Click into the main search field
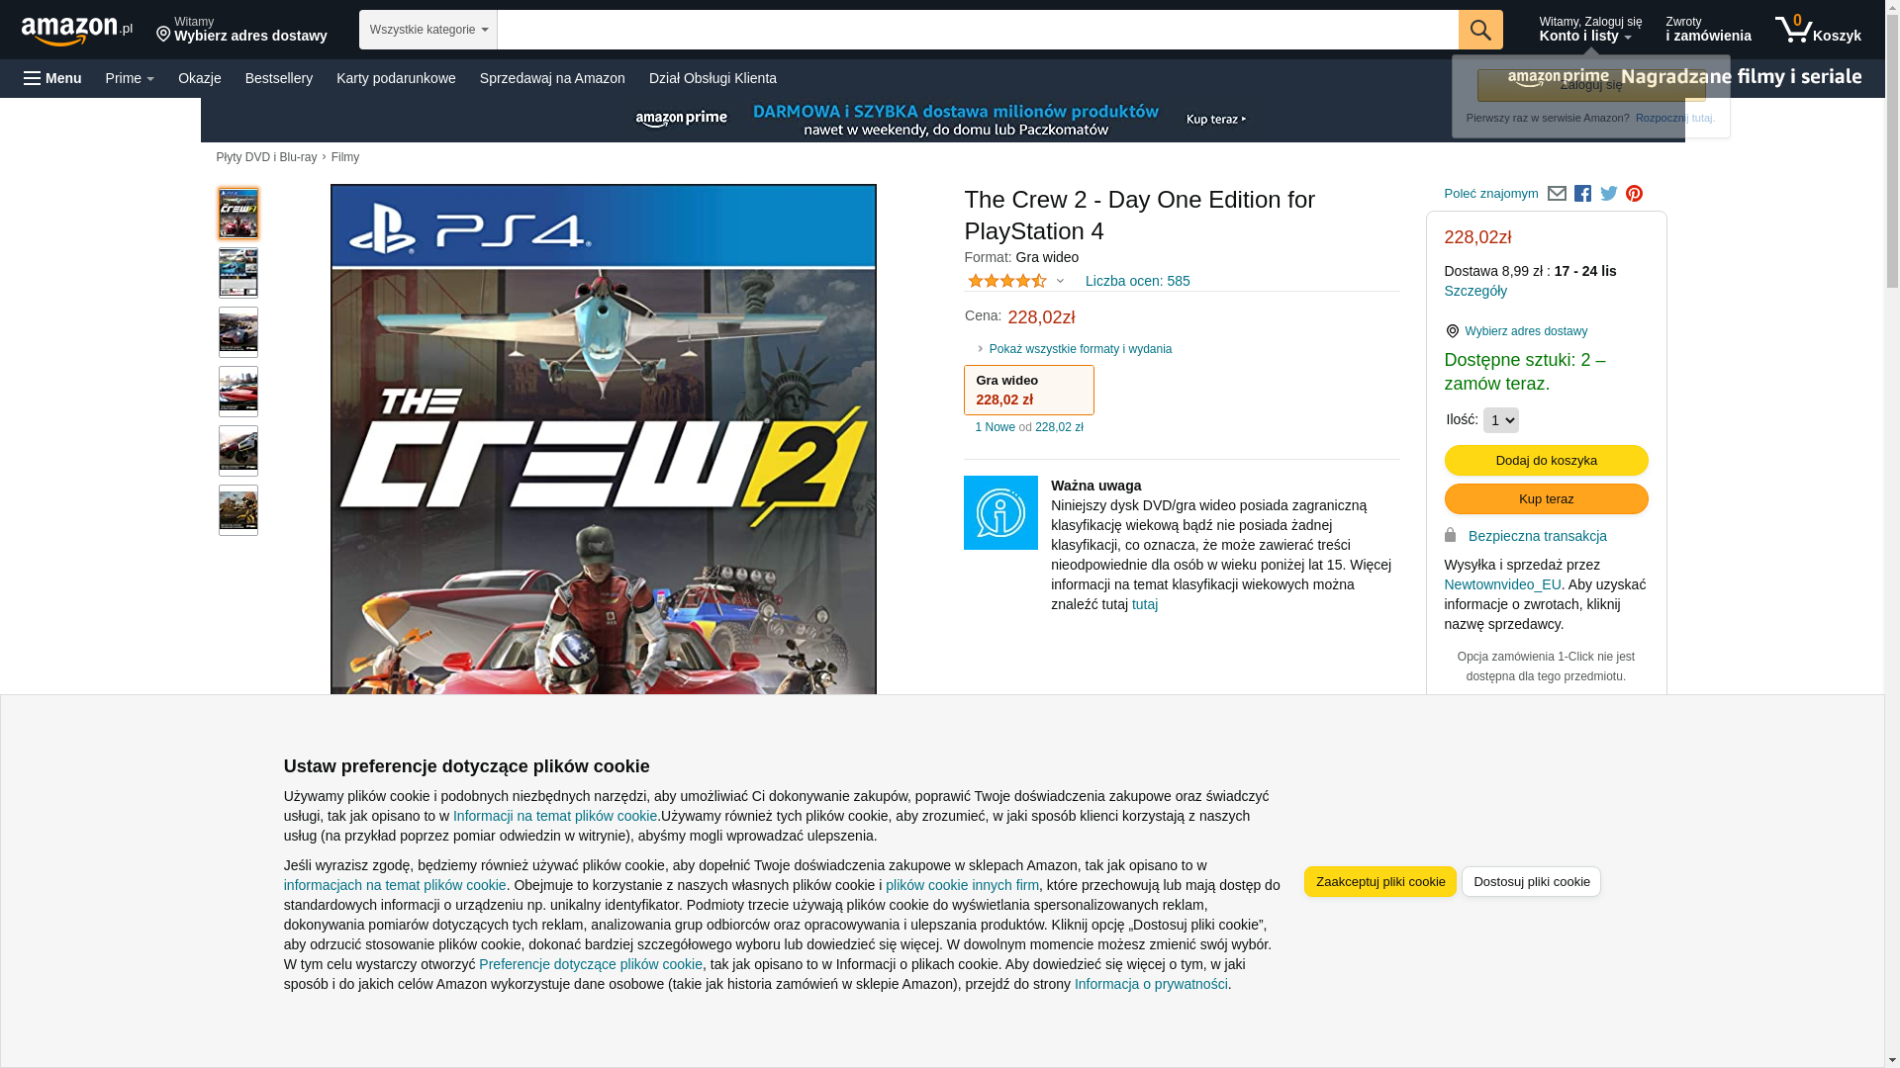 [977, 30]
